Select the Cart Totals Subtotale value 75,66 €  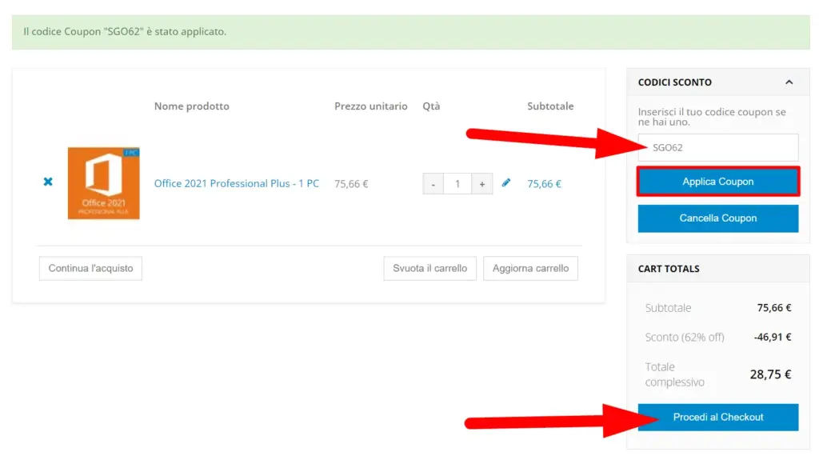pos(774,308)
